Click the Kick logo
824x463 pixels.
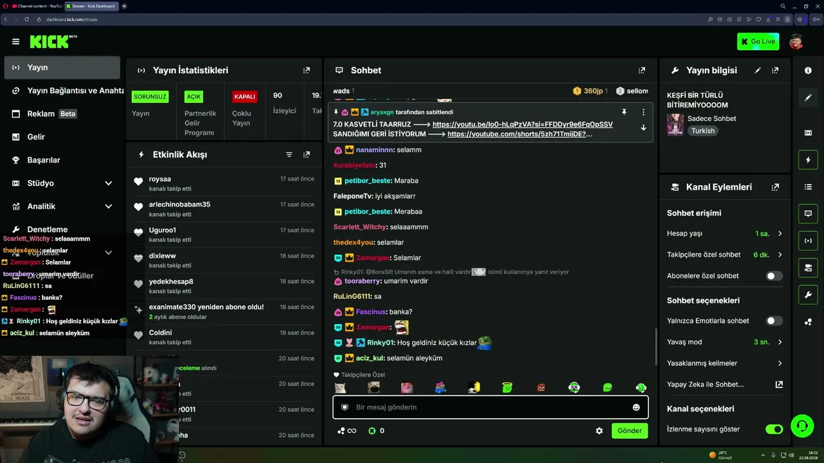click(x=53, y=42)
